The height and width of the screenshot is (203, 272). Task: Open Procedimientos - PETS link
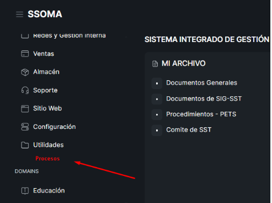201,114
